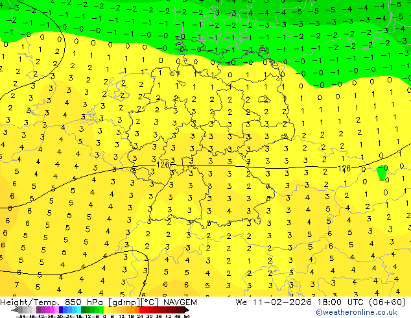Click the yellow 0-degree swatch in legend
The width and height of the screenshot is (411, 318).
click(x=106, y=310)
